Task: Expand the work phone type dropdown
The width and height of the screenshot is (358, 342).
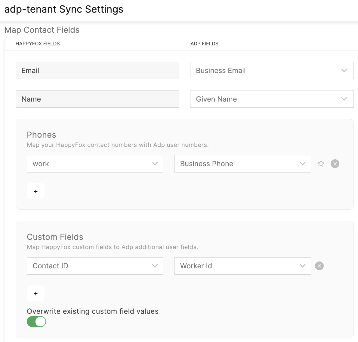Action: pos(95,164)
